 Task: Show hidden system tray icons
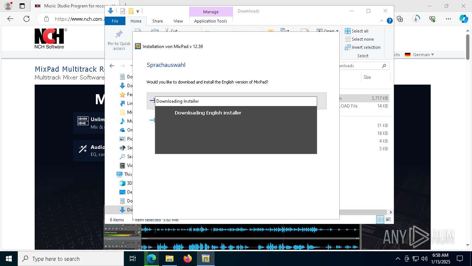pos(398,259)
